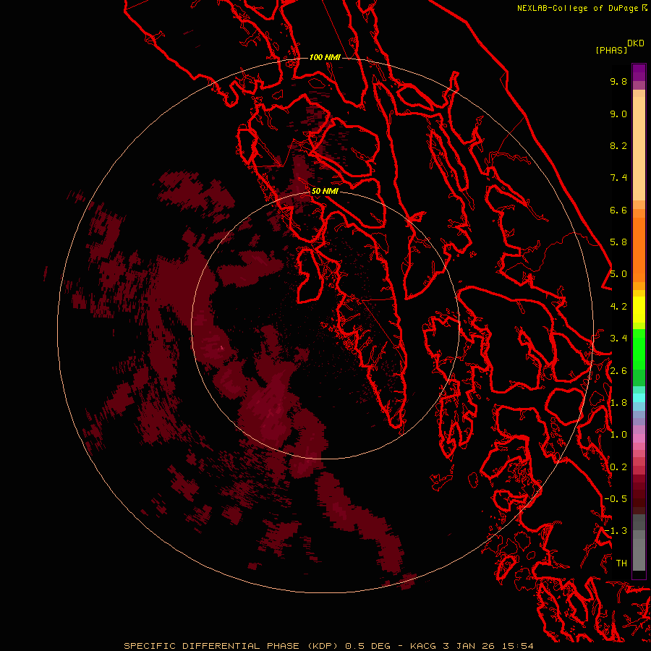This screenshot has width=651, height=651.
Task: Click the 50 NMI range ring label
Action: [x=325, y=191]
